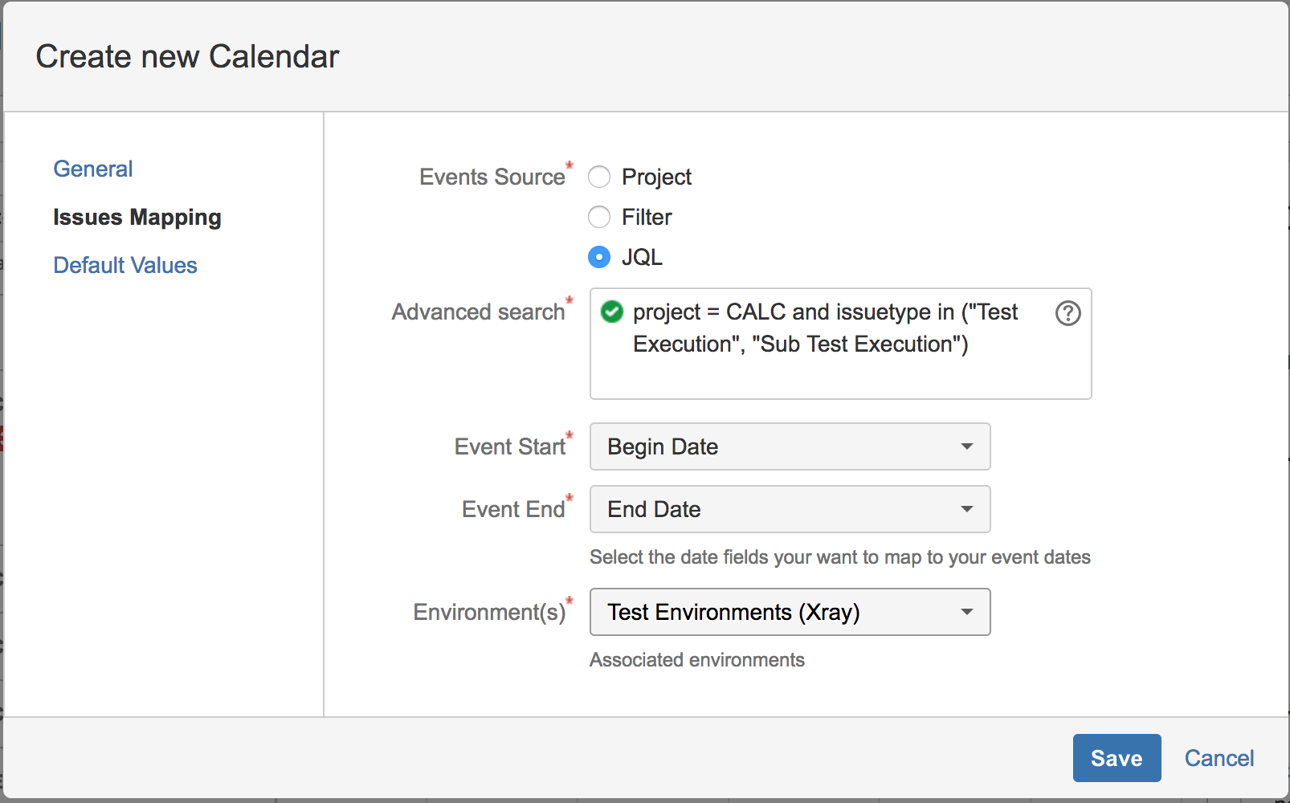1290x803 pixels.
Task: Select the Project radio button
Action: pos(599,177)
